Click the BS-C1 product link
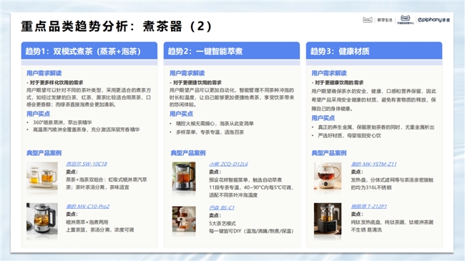This screenshot has width=465, height=261. (x=222, y=207)
